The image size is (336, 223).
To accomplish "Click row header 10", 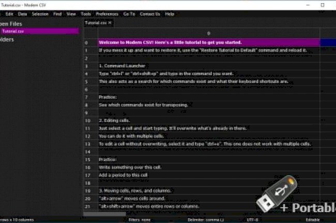I will pyautogui.click(x=91, y=121).
